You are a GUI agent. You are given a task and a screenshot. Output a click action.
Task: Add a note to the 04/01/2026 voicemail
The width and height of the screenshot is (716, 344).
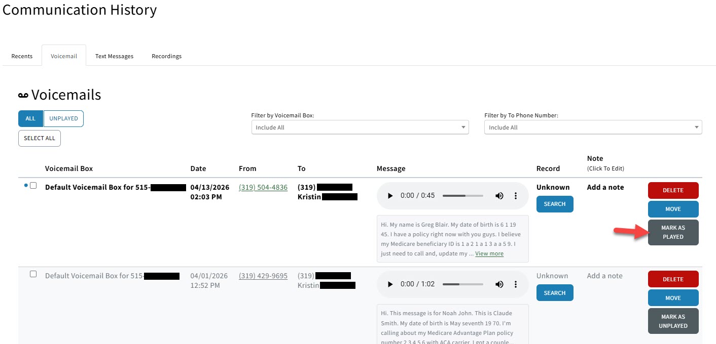(605, 276)
